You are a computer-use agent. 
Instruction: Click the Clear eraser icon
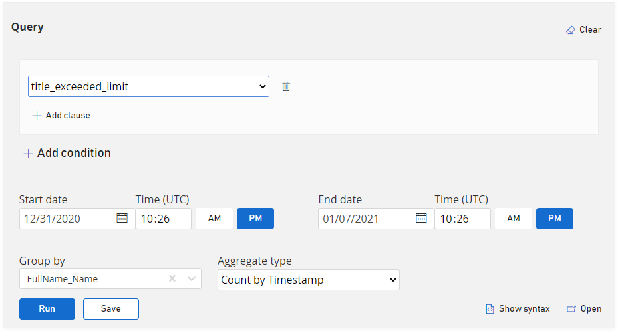tap(570, 30)
